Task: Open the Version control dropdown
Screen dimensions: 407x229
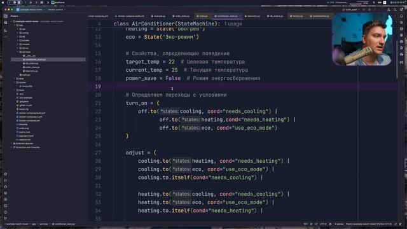Action: point(57,10)
